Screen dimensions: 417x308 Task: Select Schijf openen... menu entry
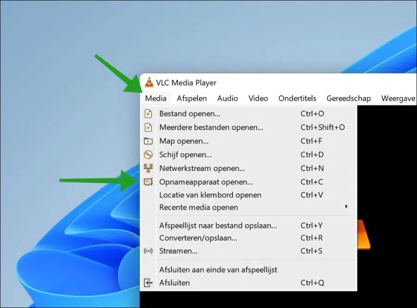[x=248, y=155]
